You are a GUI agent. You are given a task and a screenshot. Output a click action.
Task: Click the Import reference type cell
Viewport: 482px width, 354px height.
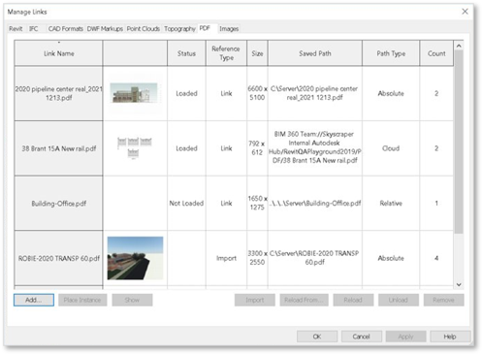[x=226, y=258]
